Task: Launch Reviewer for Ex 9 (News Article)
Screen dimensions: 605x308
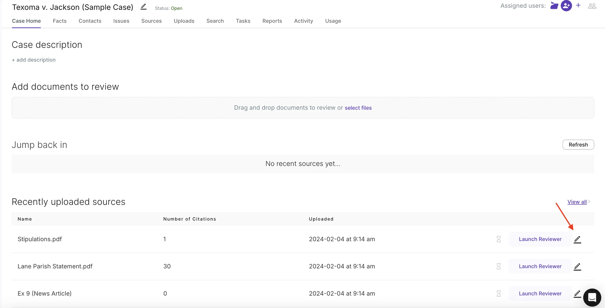Action: tap(540, 293)
